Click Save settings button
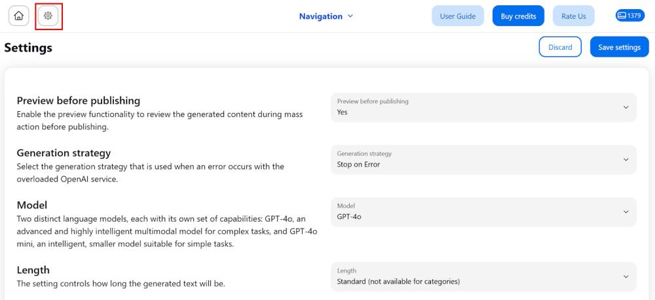The image size is (655, 300). coord(619,47)
